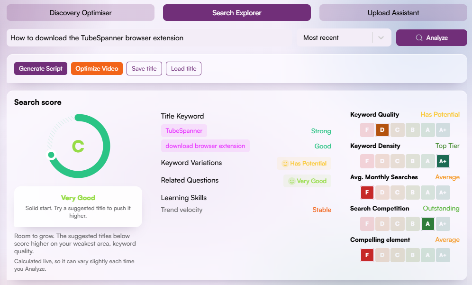Click the Generate Script button
This screenshot has height=285, width=472.
point(41,68)
